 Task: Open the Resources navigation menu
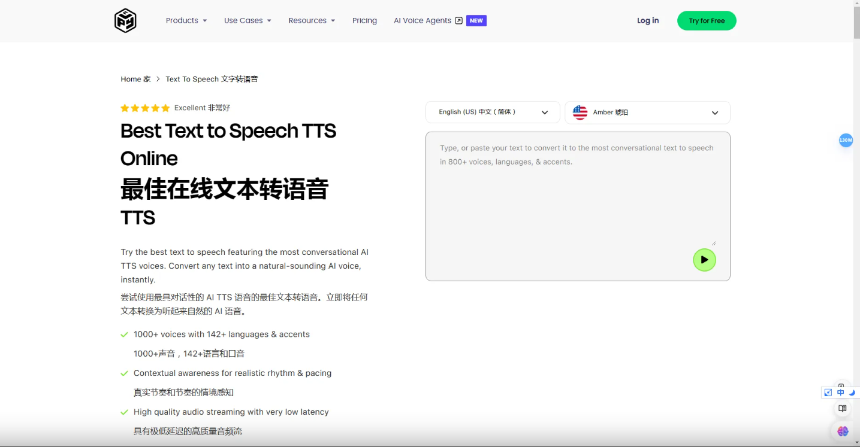[x=311, y=21]
